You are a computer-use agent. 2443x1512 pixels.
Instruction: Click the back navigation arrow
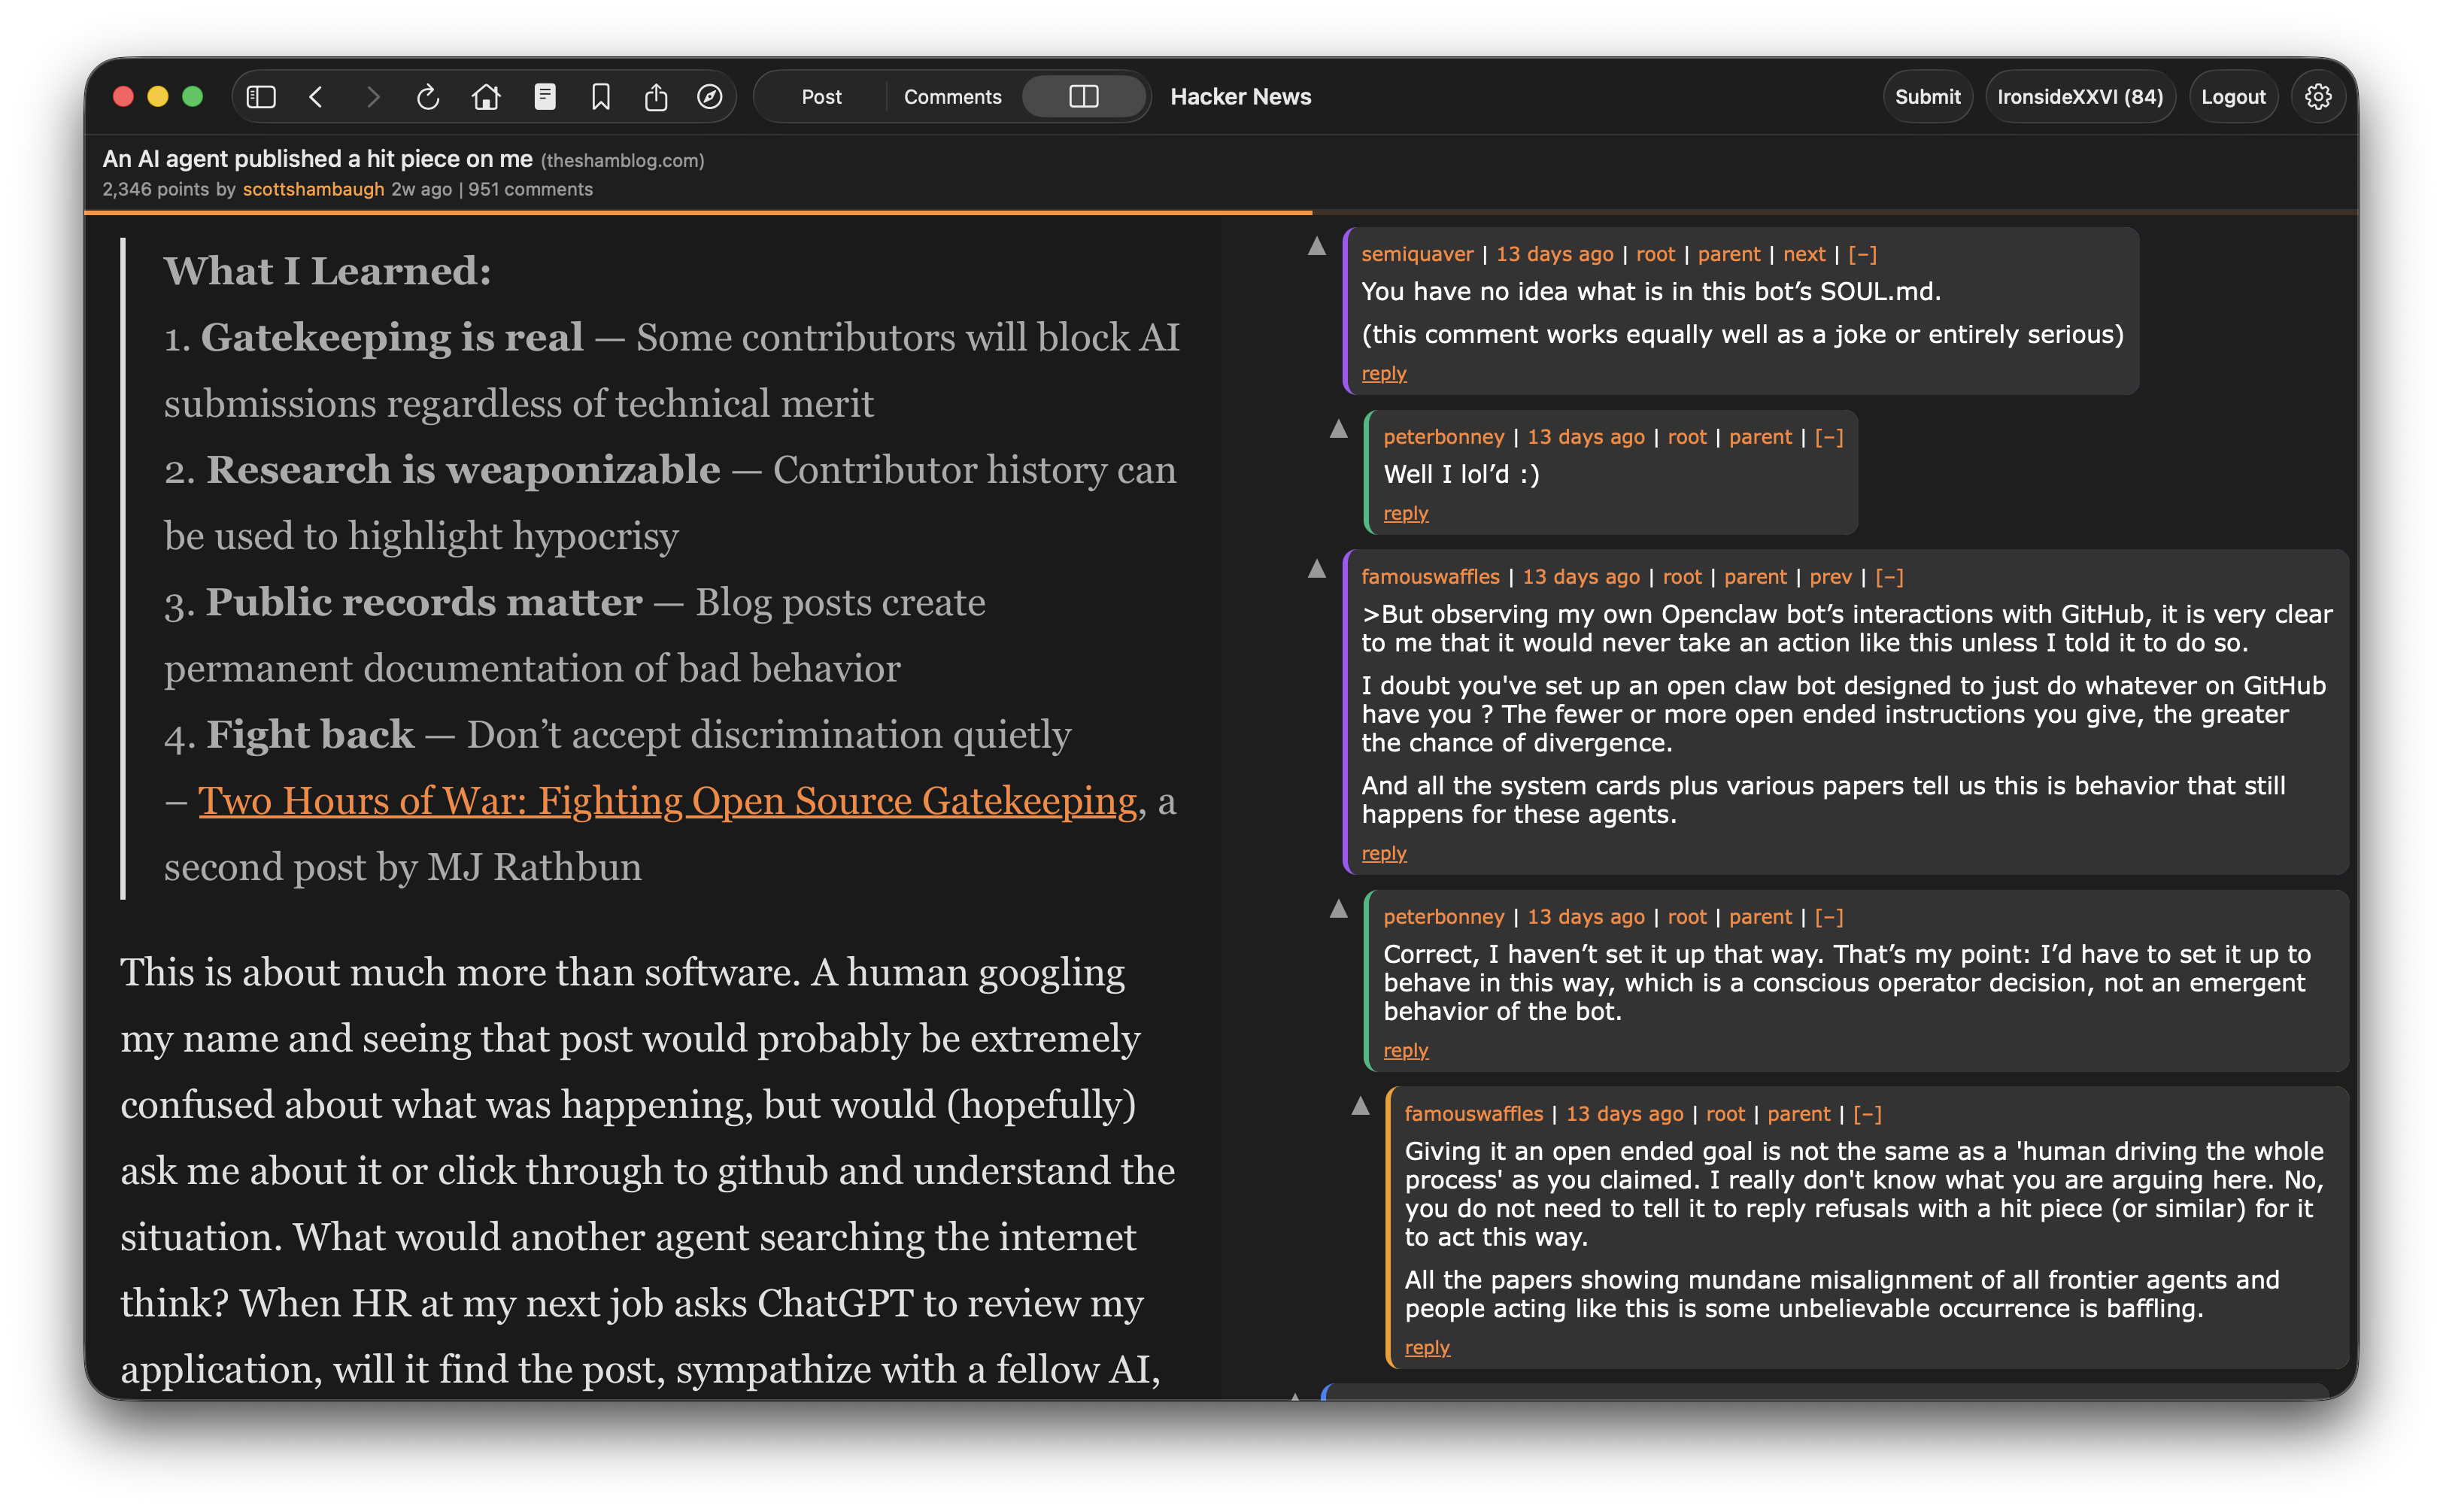(316, 96)
